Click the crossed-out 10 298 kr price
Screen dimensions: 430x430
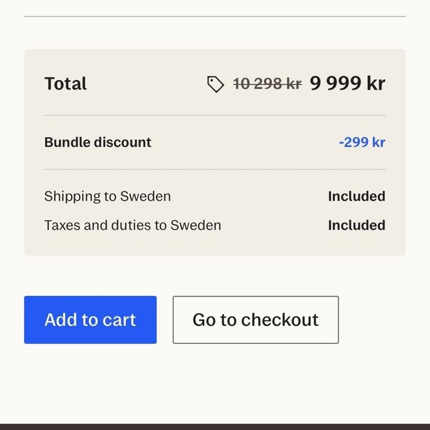[267, 84]
